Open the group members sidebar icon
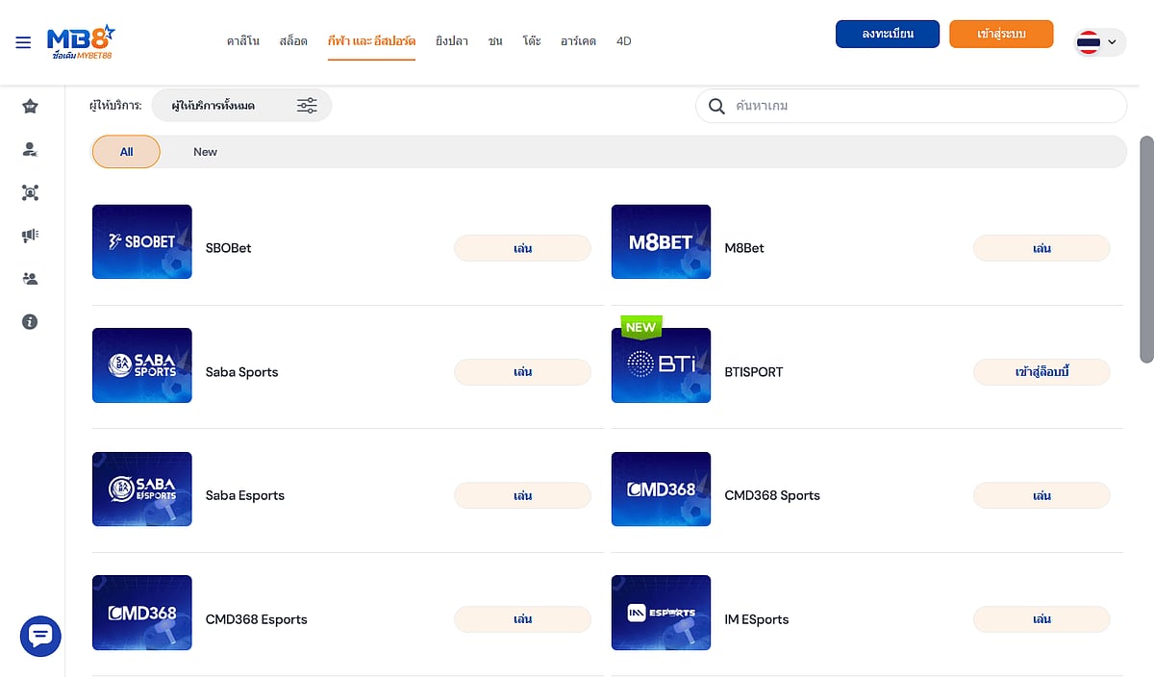Viewport: 1154px width, 677px height. (x=30, y=279)
